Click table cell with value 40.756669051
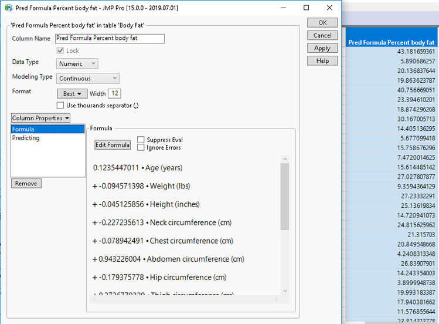Image resolution: width=439 pixels, height=324 pixels. coord(391,90)
